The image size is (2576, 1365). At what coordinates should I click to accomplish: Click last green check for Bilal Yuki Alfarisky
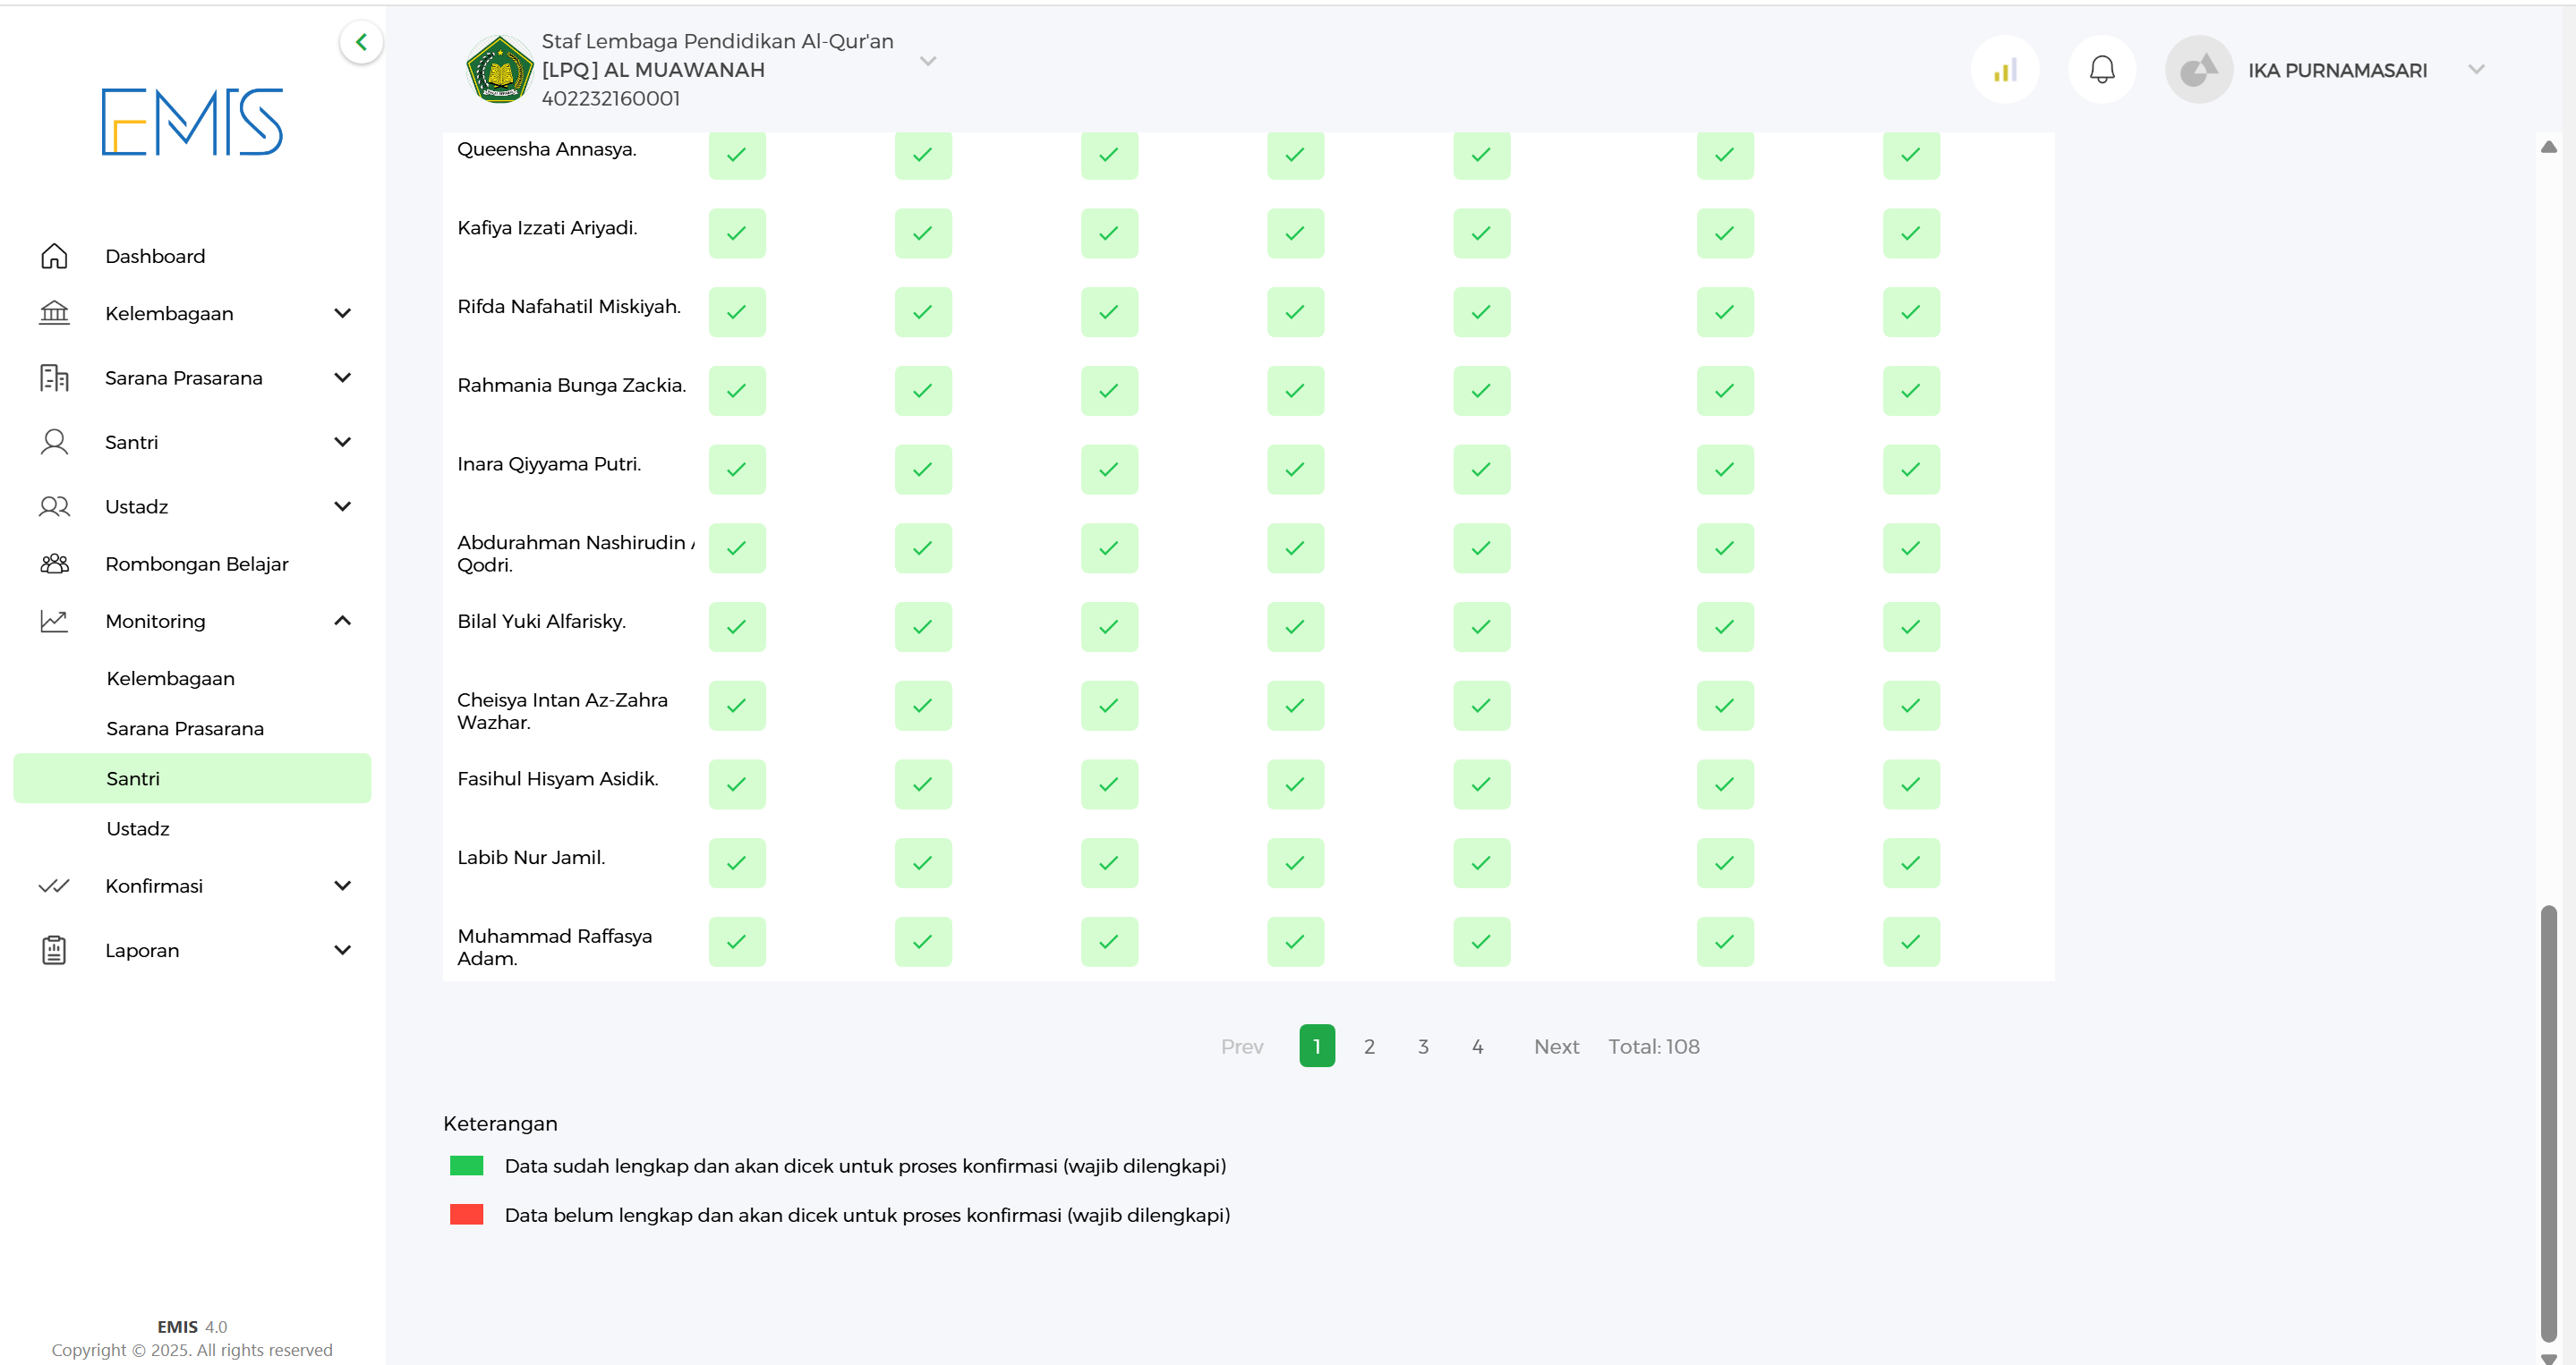(1910, 626)
